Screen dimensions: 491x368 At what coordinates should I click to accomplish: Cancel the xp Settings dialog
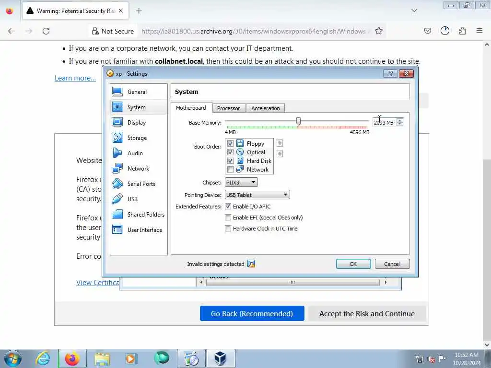point(392,264)
